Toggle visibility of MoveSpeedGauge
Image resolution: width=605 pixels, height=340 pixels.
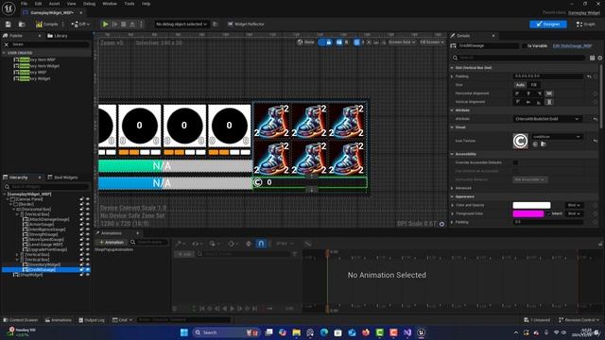[x=88, y=239]
